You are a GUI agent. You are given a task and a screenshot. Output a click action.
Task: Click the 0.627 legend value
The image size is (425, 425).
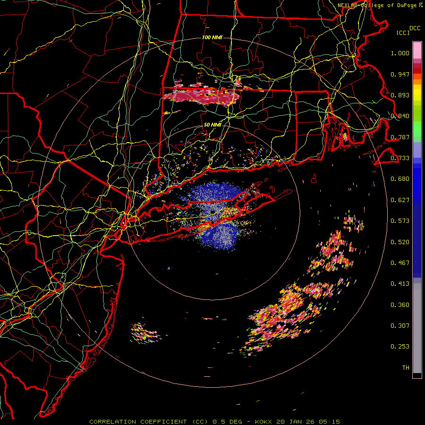pyautogui.click(x=400, y=200)
